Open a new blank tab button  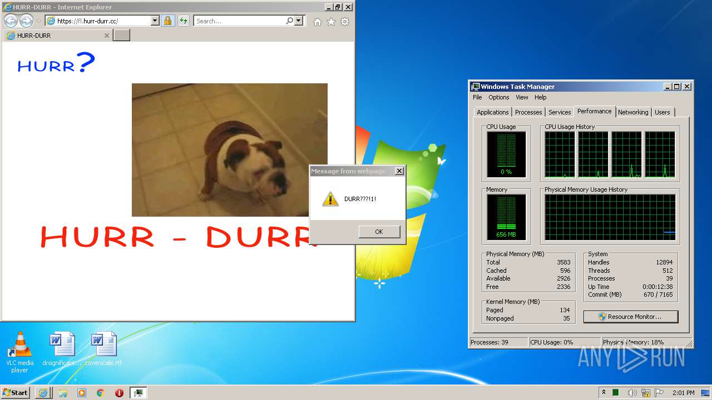(x=121, y=36)
